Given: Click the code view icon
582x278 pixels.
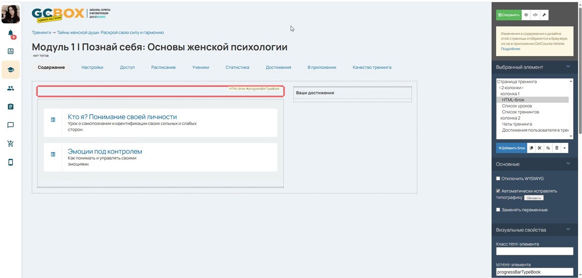Looking at the screenshot, I should point(535,15).
